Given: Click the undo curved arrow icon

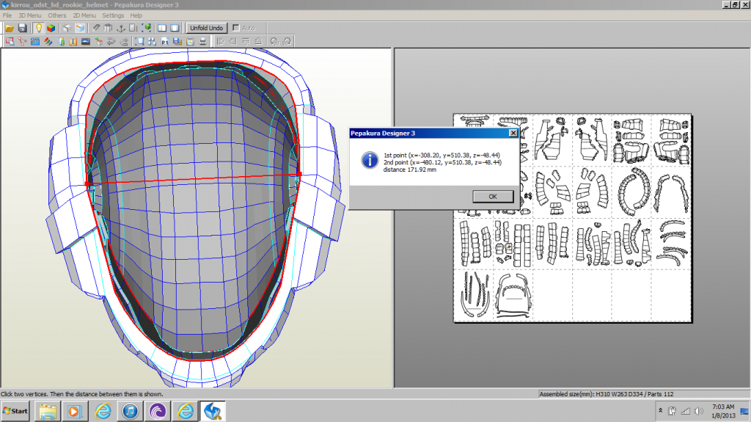Looking at the screenshot, I should (111, 42).
